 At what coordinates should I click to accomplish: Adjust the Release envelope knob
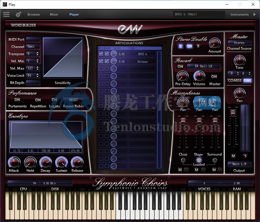77,162
